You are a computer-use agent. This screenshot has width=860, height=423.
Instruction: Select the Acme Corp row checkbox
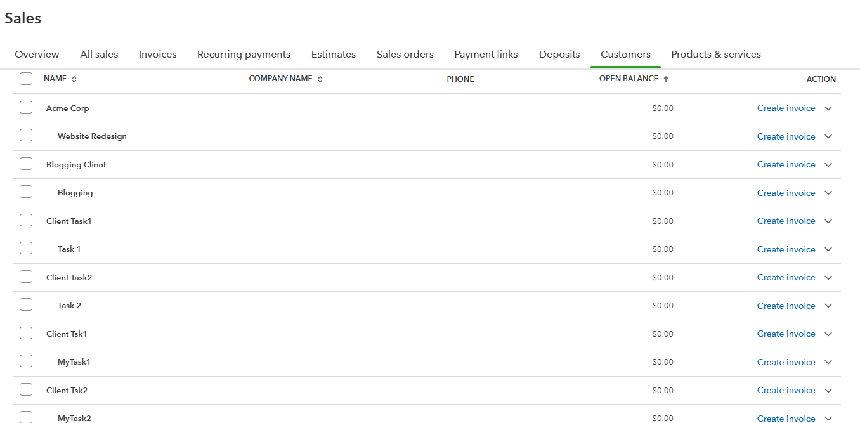[26, 108]
